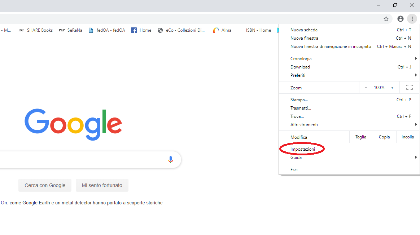
Task: Open the ISBN - Home bookmark
Action: (x=258, y=30)
